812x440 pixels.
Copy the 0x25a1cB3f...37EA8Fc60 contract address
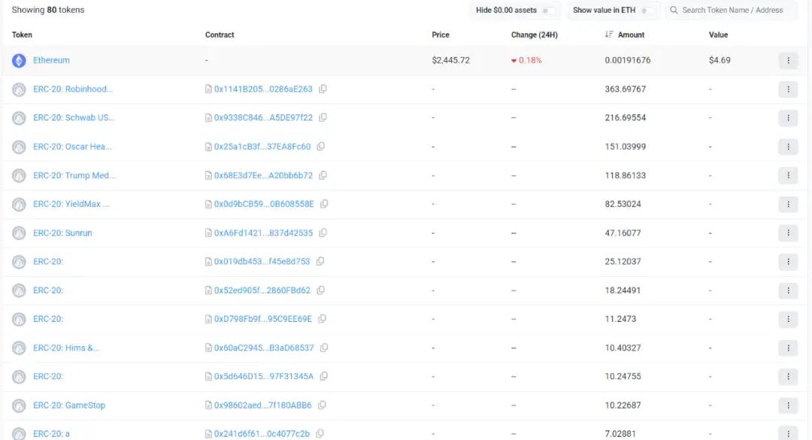pyautogui.click(x=320, y=147)
